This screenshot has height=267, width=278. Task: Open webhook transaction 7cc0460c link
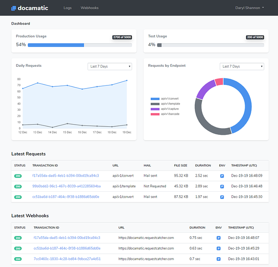pyautogui.click(x=67, y=259)
